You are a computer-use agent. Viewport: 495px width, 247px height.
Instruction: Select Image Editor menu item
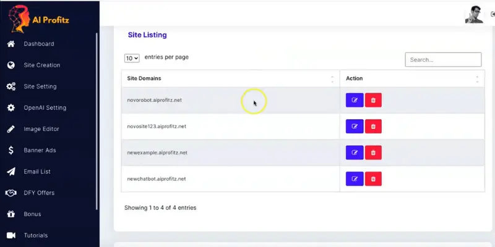point(41,129)
